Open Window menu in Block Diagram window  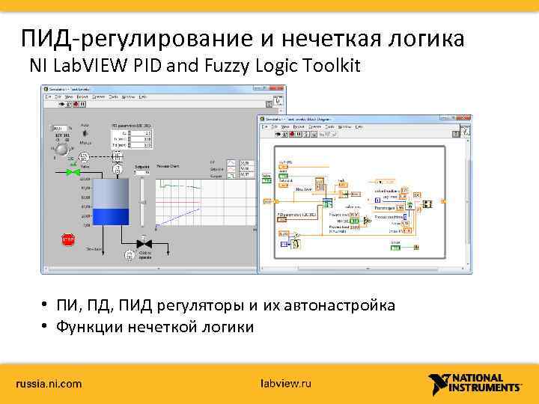(x=345, y=126)
